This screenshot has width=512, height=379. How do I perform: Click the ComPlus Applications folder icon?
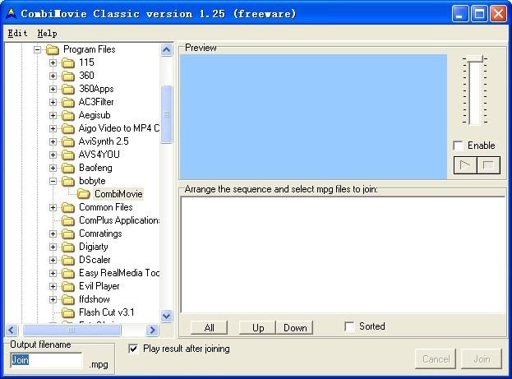point(68,220)
